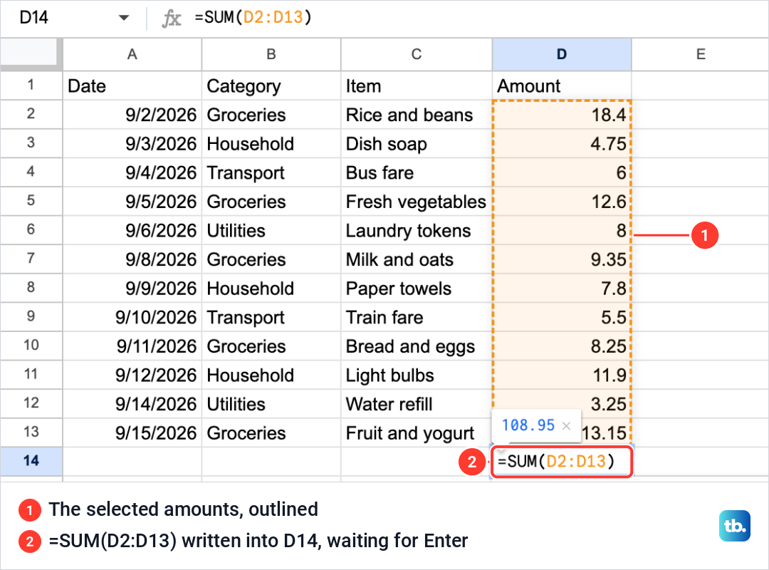
Task: Click amount cell 18.4
Action: pos(562,115)
